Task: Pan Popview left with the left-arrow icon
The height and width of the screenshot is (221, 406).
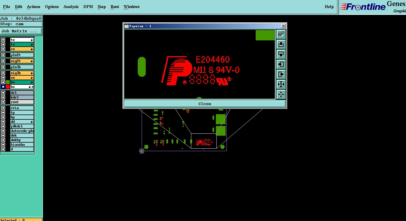Action: pos(281,64)
